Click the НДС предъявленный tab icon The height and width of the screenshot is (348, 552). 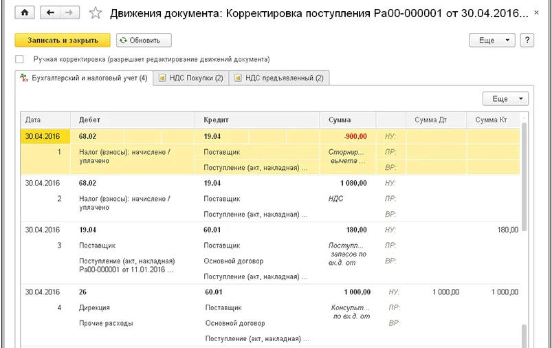pos(238,78)
